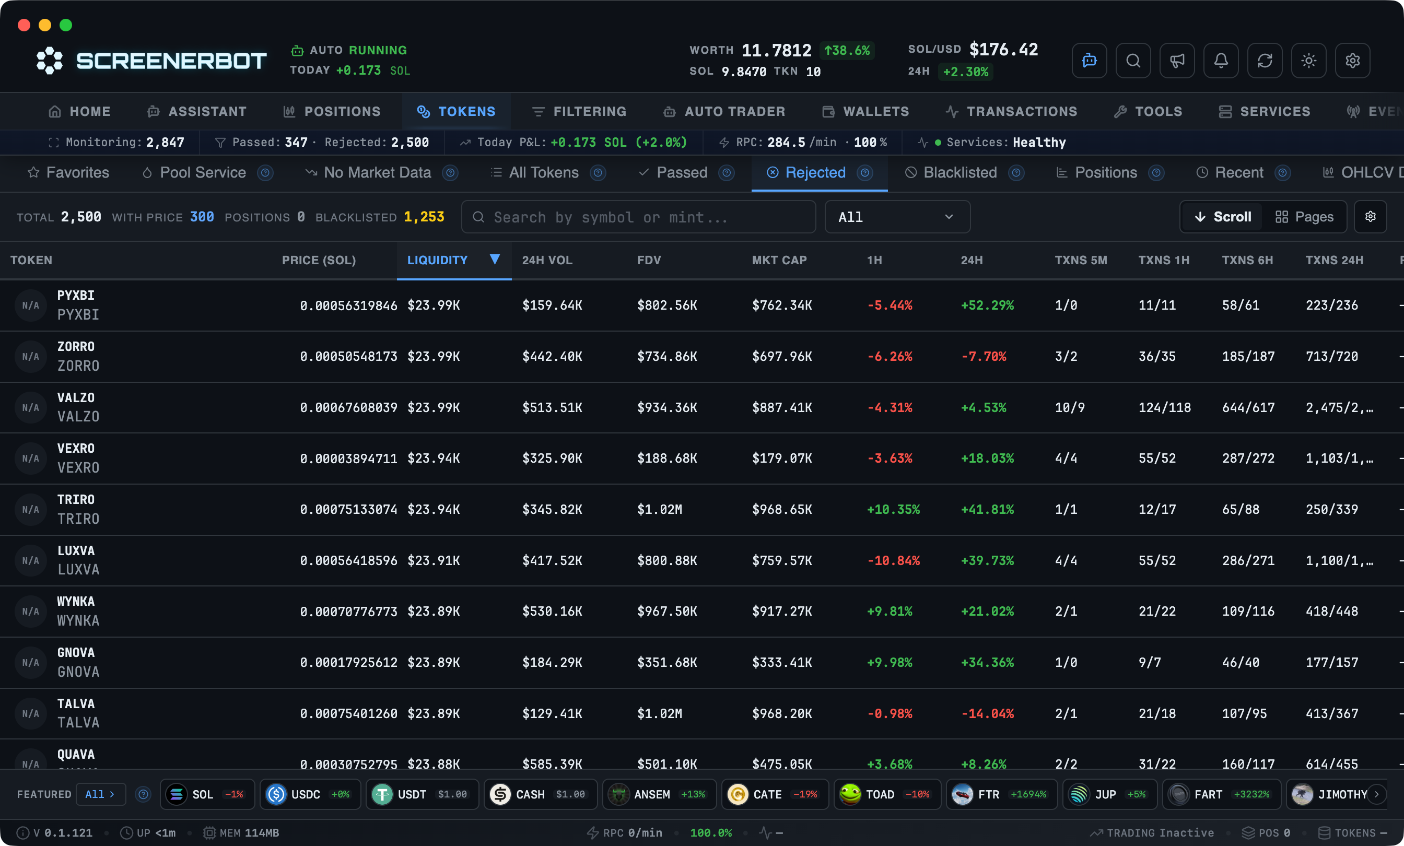Switch table to Scroll mode

coord(1223,217)
